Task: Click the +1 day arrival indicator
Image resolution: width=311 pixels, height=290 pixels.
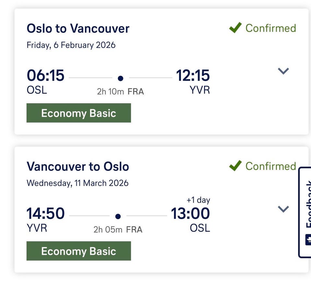Action: click(x=198, y=200)
